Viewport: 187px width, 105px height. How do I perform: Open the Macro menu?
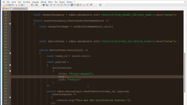pos(51,2)
